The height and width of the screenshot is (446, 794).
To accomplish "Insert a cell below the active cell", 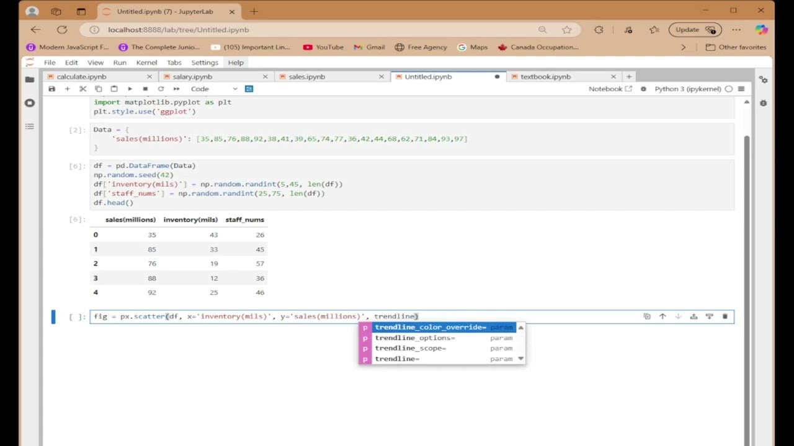I will coord(709,317).
